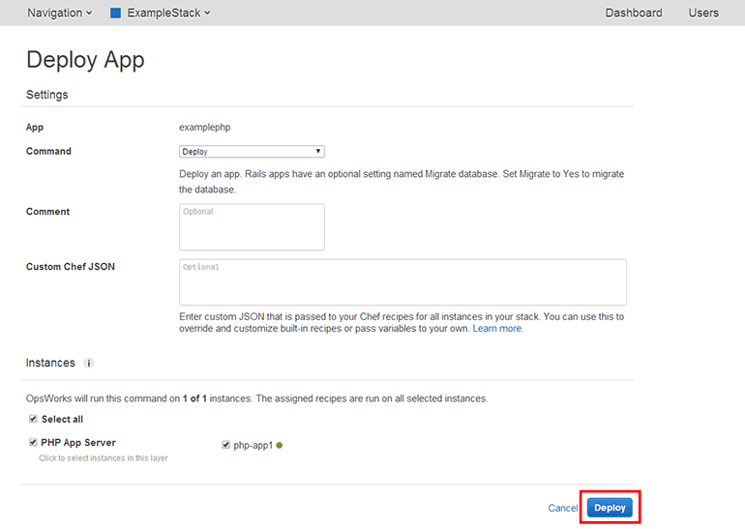Screen dimensions: 745x529
Task: Click the examplephp app name
Action: coord(205,127)
